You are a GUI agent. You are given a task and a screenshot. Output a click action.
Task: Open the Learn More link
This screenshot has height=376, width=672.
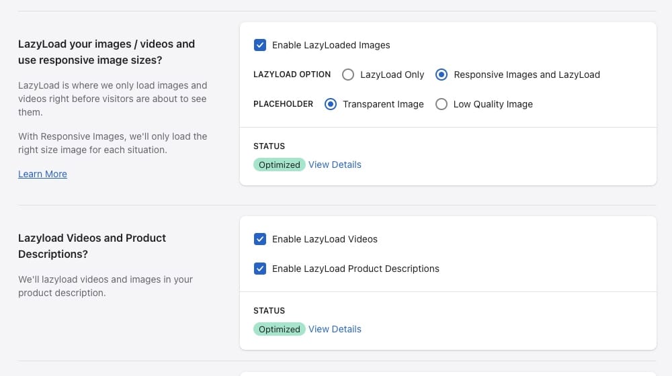coord(42,174)
